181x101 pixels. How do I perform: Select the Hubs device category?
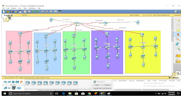pos(13,82)
